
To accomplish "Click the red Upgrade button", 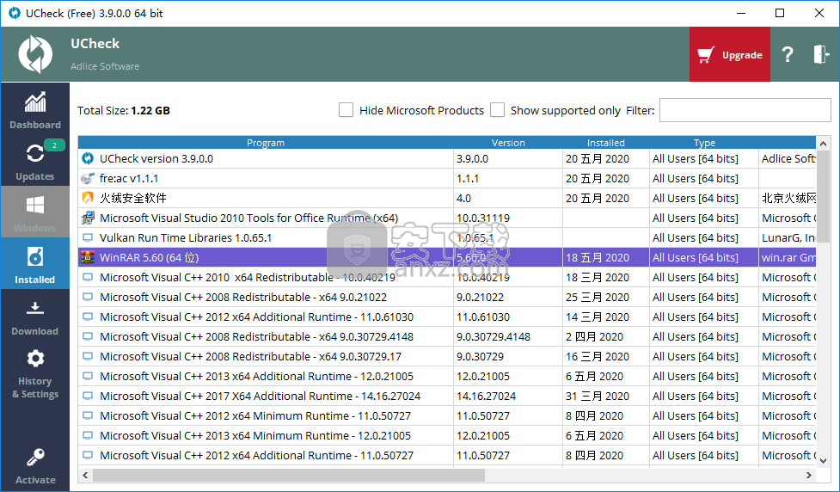I will (x=730, y=54).
